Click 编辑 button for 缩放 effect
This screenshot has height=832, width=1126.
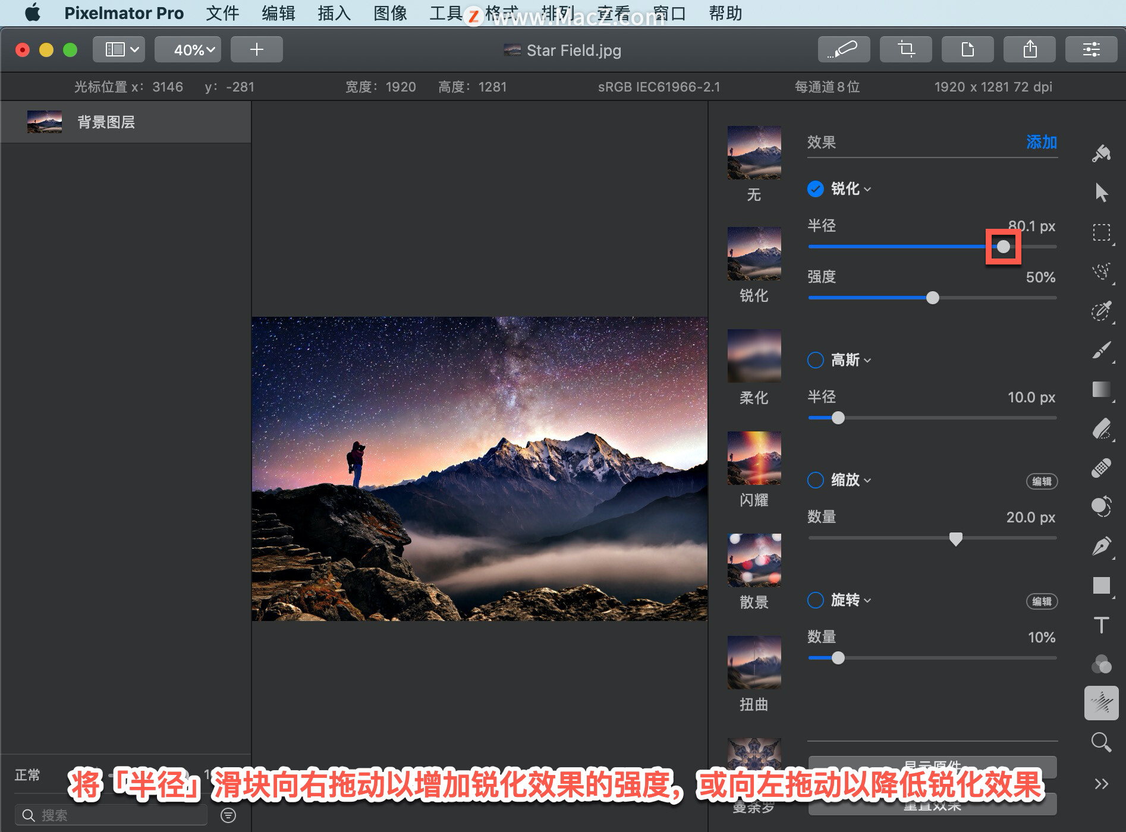1042,481
